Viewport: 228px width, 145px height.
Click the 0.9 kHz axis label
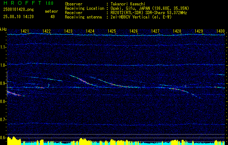tap(3, 83)
